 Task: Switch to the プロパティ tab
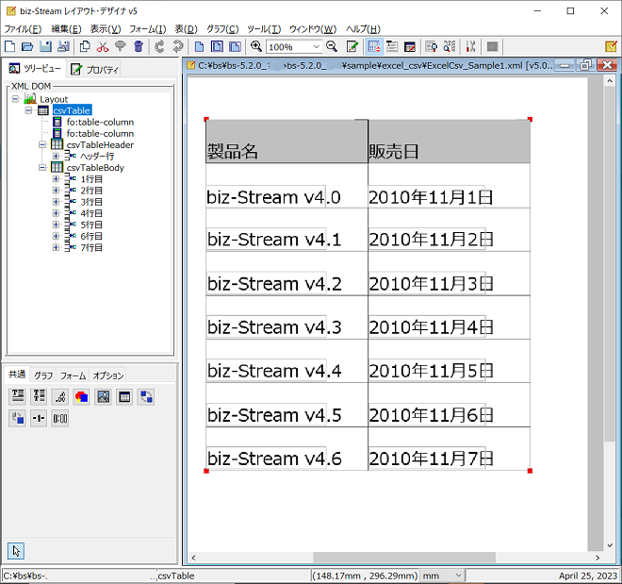click(x=95, y=70)
